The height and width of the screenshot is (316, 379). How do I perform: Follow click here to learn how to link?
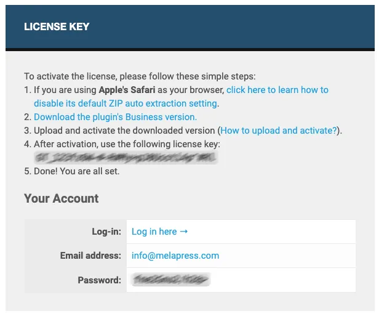tap(277, 90)
